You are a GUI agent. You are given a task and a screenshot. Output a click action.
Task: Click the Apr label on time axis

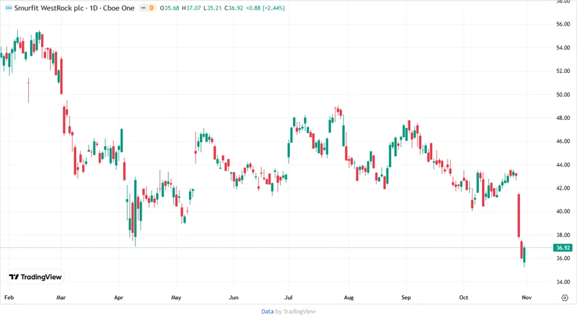pyautogui.click(x=119, y=297)
